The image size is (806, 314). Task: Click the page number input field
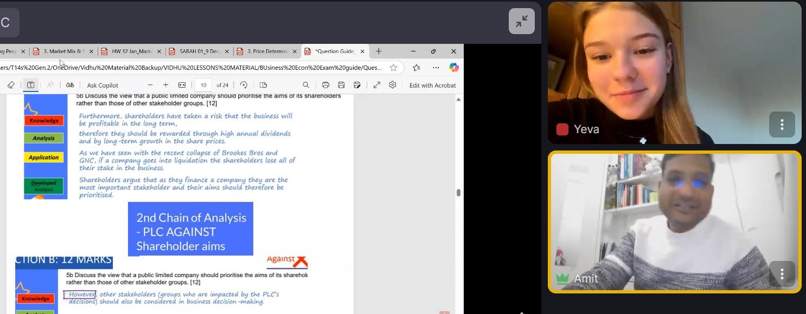[203, 85]
